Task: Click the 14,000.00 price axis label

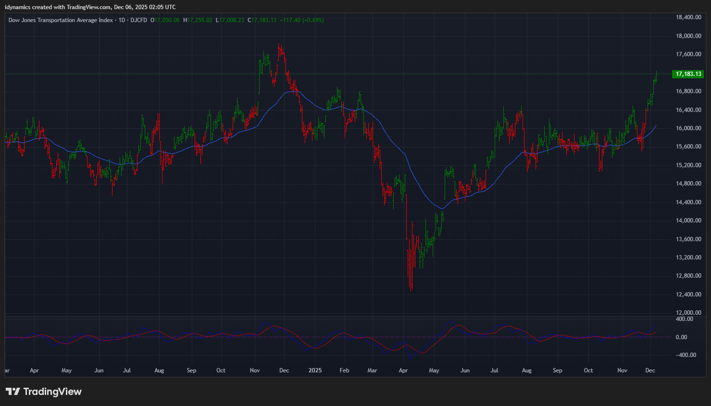Action: click(x=688, y=221)
